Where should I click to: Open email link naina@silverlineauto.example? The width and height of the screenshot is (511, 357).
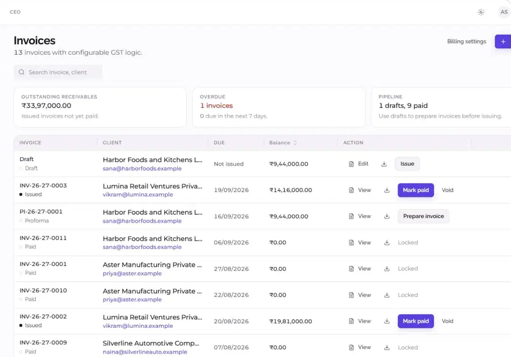tap(145, 352)
